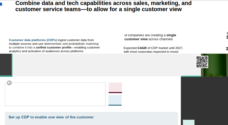228x125 pixels.
Task: Click the 'single customer view across channels' text
Action: point(150,37)
